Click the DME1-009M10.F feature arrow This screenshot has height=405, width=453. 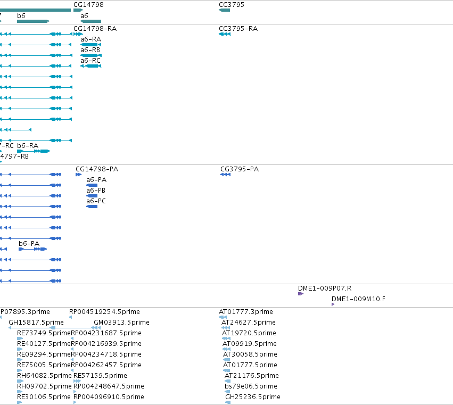coord(333,304)
